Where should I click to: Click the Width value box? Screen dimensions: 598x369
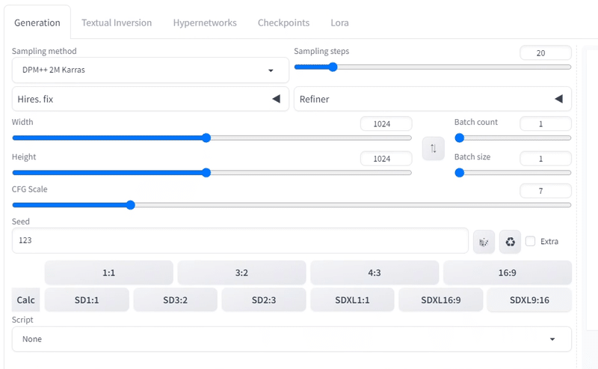tap(386, 123)
